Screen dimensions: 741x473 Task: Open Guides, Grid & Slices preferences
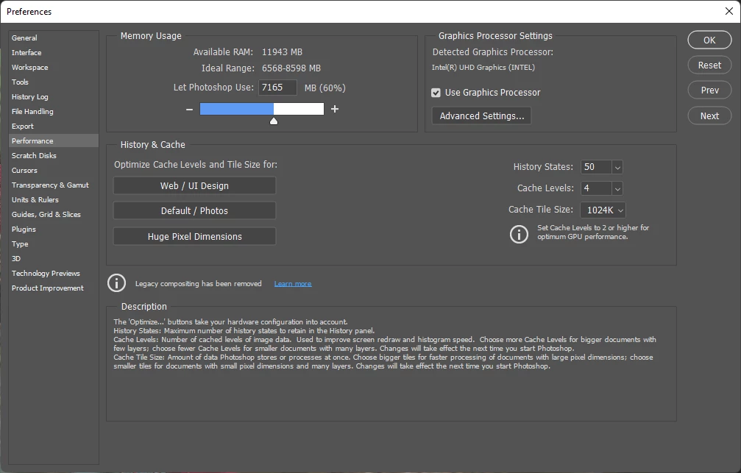[x=53, y=214]
